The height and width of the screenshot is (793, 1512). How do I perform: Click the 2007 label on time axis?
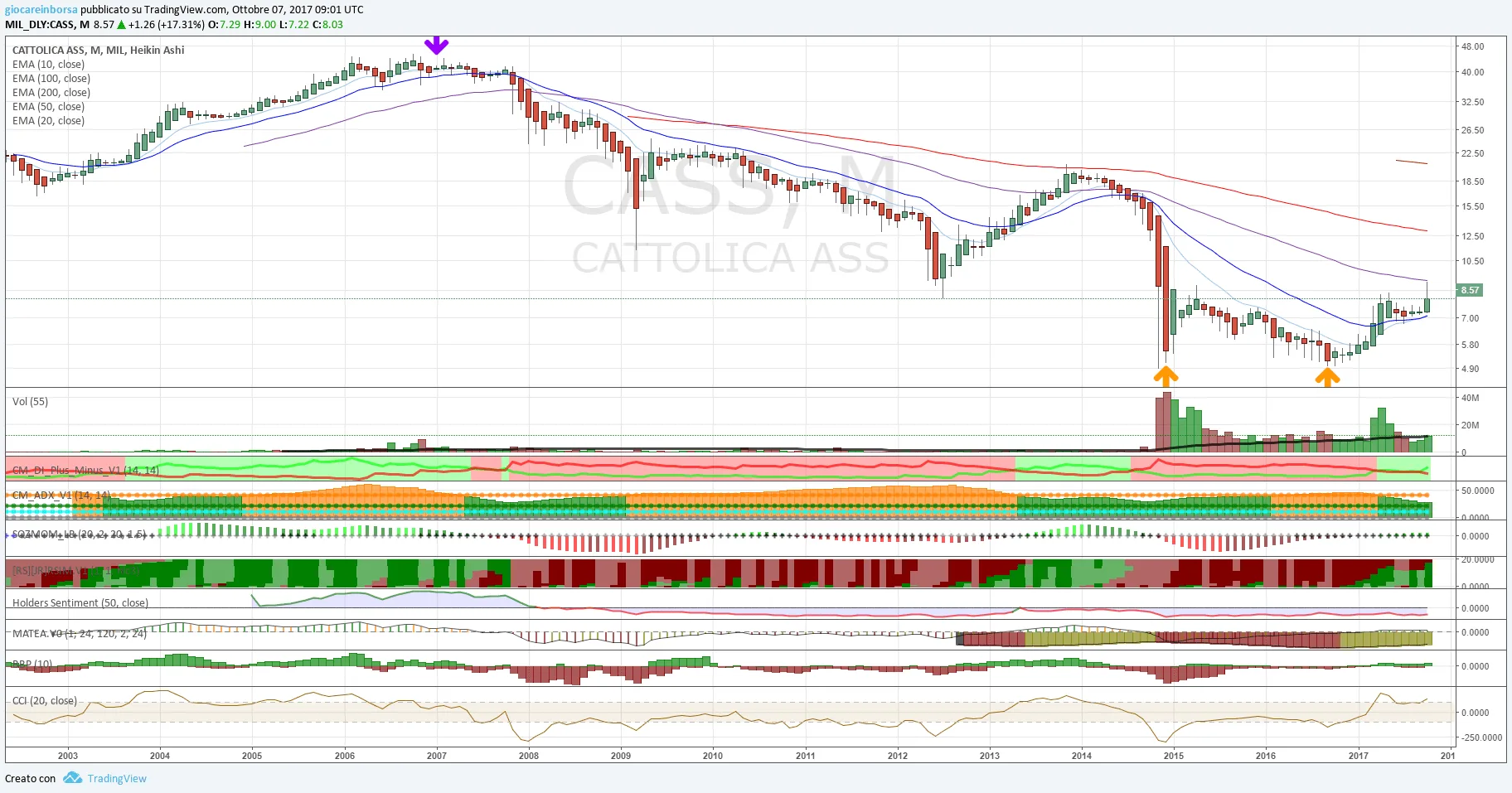[436, 756]
